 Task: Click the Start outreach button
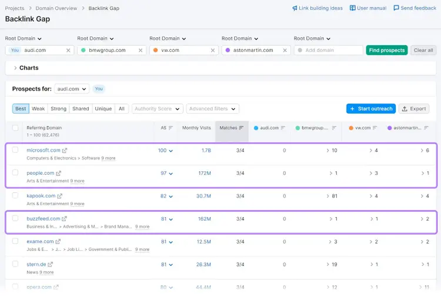point(371,109)
